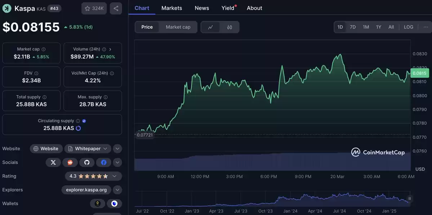Open the Yield tab
432x215 pixels.
tap(228, 8)
